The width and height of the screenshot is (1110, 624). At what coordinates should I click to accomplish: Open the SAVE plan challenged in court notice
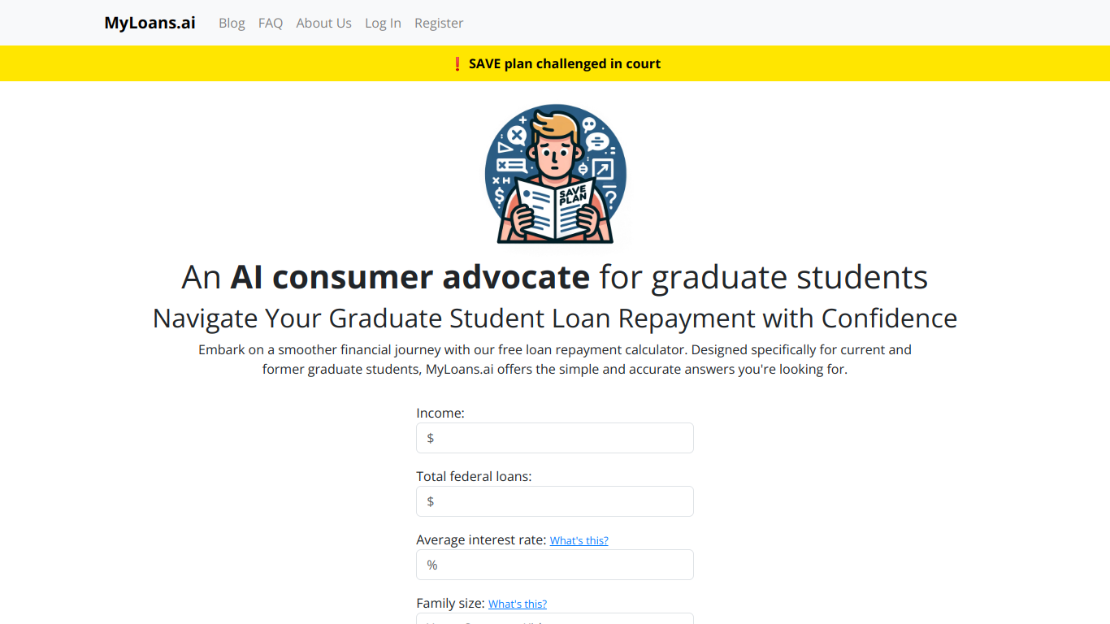click(565, 63)
